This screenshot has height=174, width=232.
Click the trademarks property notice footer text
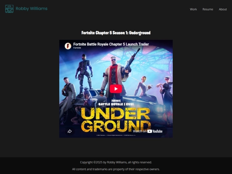(x=116, y=169)
